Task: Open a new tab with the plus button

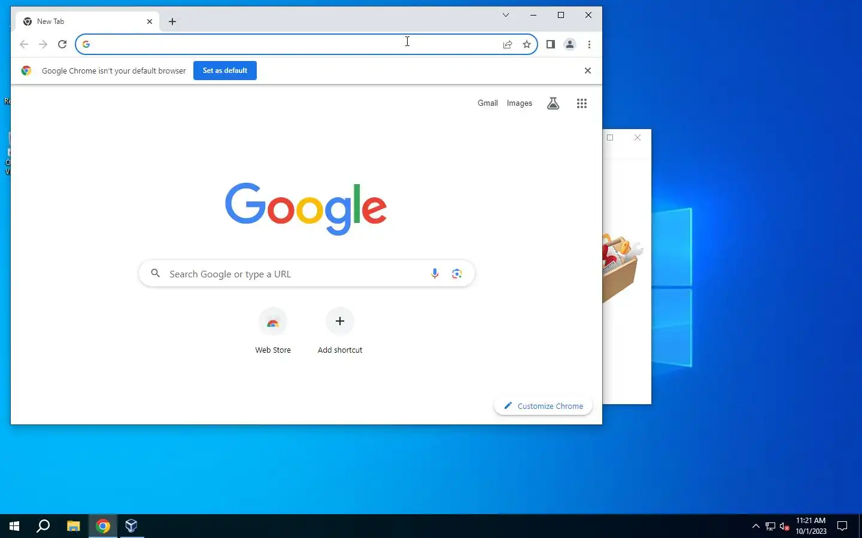Action: (x=172, y=22)
